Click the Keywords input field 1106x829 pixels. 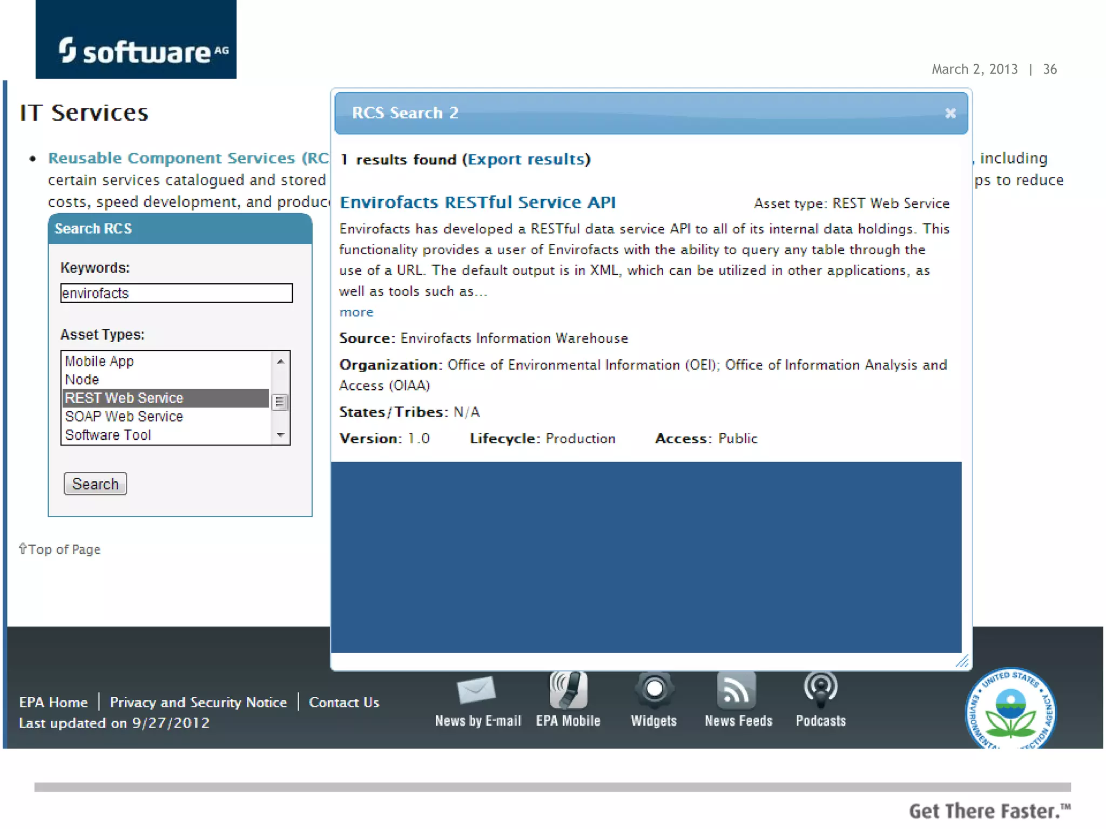coord(176,293)
